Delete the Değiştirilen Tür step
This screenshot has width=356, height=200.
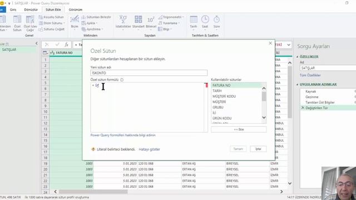pyautogui.click(x=303, y=108)
